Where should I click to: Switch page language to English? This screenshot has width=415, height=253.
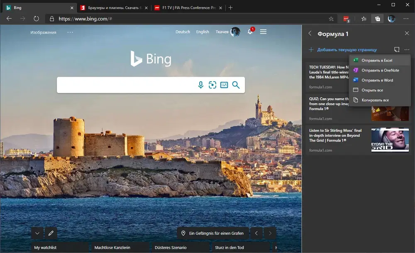[x=203, y=31]
